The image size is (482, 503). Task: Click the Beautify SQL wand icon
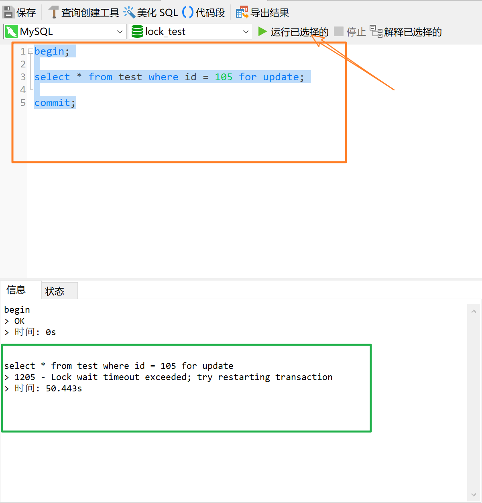pyautogui.click(x=129, y=12)
